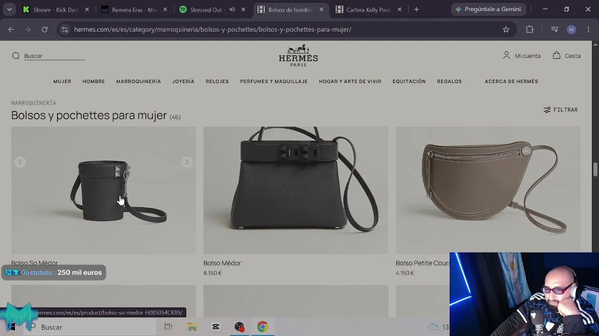
Task: Close the Stream - Kick tab
Action: pyautogui.click(x=87, y=9)
